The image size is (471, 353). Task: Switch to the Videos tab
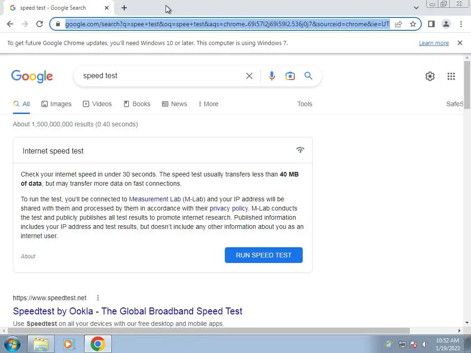point(98,104)
